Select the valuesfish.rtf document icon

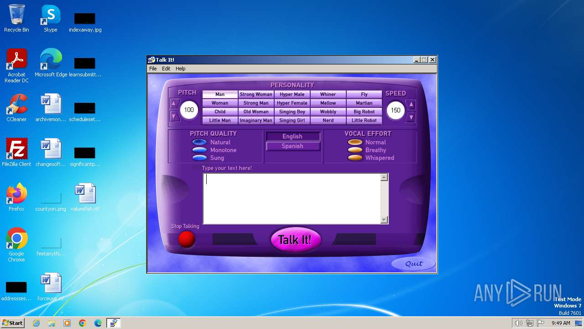pyautogui.click(x=85, y=197)
